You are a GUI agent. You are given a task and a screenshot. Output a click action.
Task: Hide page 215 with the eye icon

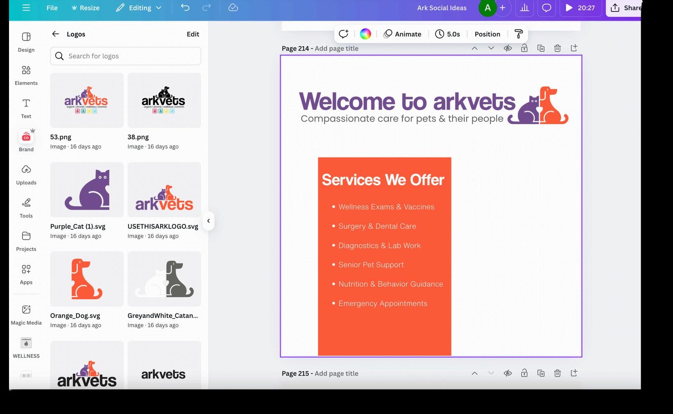(x=508, y=373)
